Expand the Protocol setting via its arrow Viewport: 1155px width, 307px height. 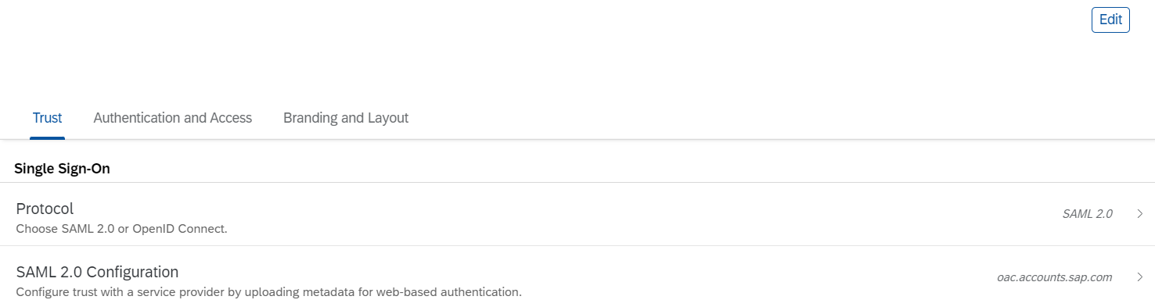(1139, 214)
